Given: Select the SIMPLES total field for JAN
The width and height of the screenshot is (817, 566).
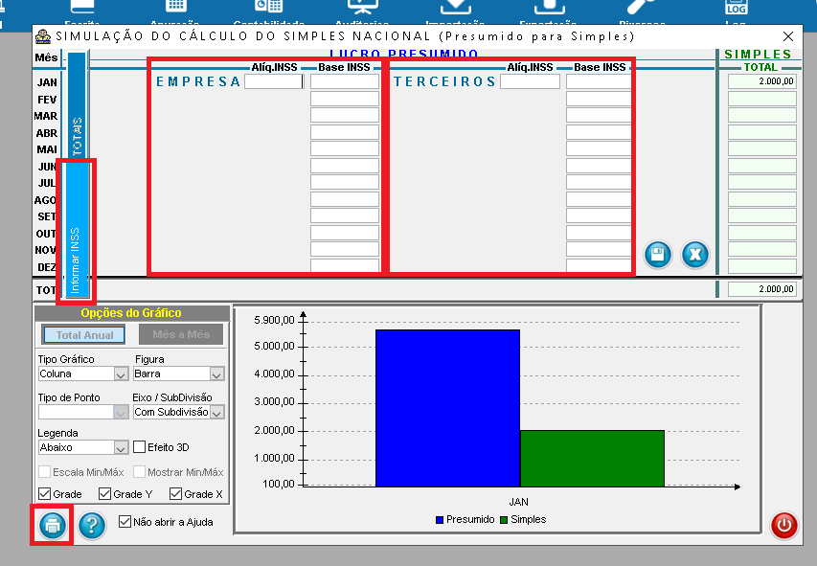Looking at the screenshot, I should coord(761,81).
